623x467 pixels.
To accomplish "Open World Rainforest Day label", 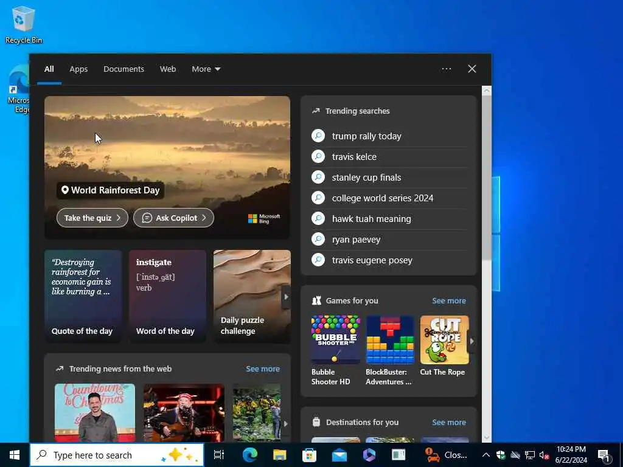I will (x=111, y=190).
